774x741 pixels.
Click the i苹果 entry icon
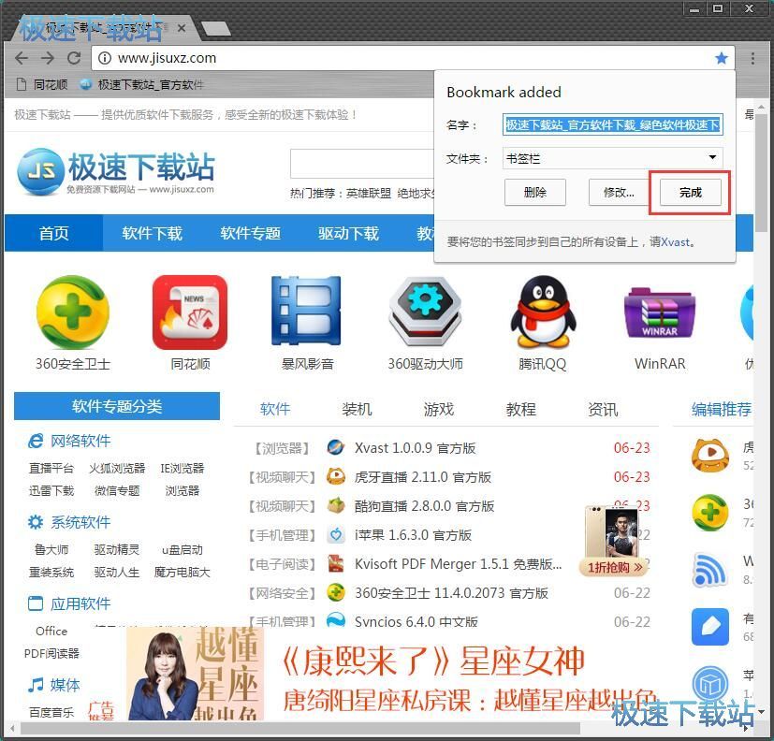tap(336, 534)
